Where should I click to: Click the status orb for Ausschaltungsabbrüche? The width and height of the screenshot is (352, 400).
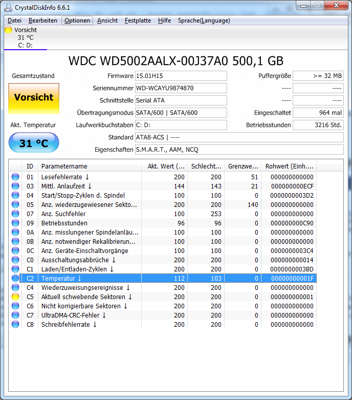pos(15,260)
